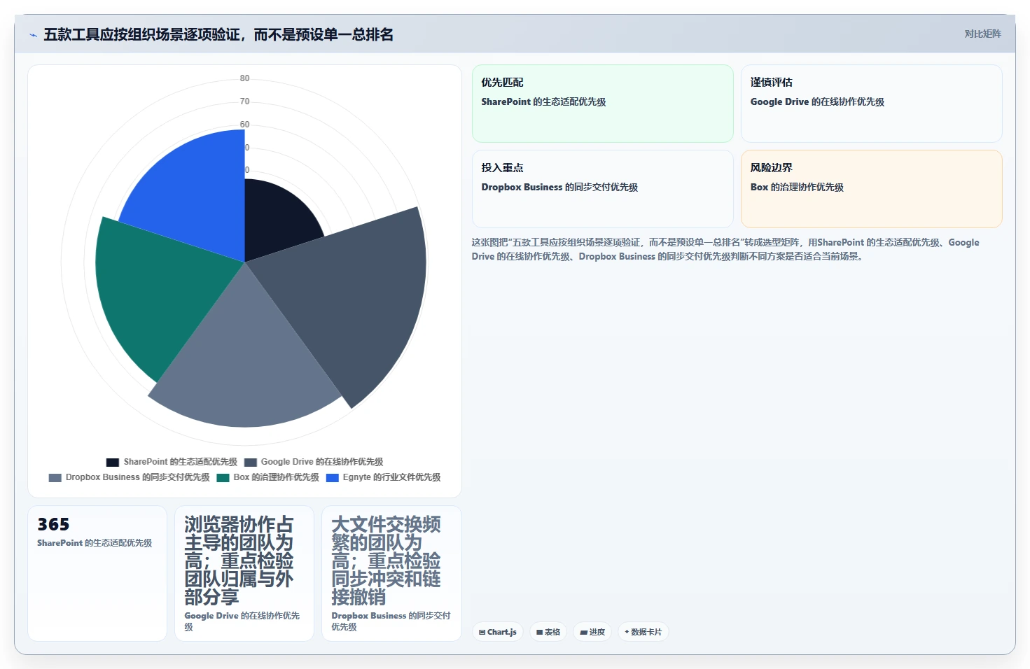Click the 进度 tag chip
This screenshot has height=669, width=1030.
592,632
